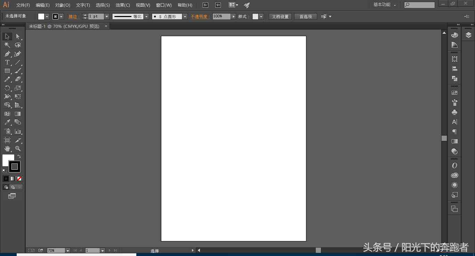Expand the opacity 100% arrow
This screenshot has height=256, width=475.
coord(233,17)
